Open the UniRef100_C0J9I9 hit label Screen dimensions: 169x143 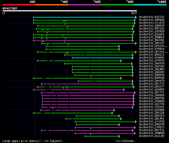(152, 23)
